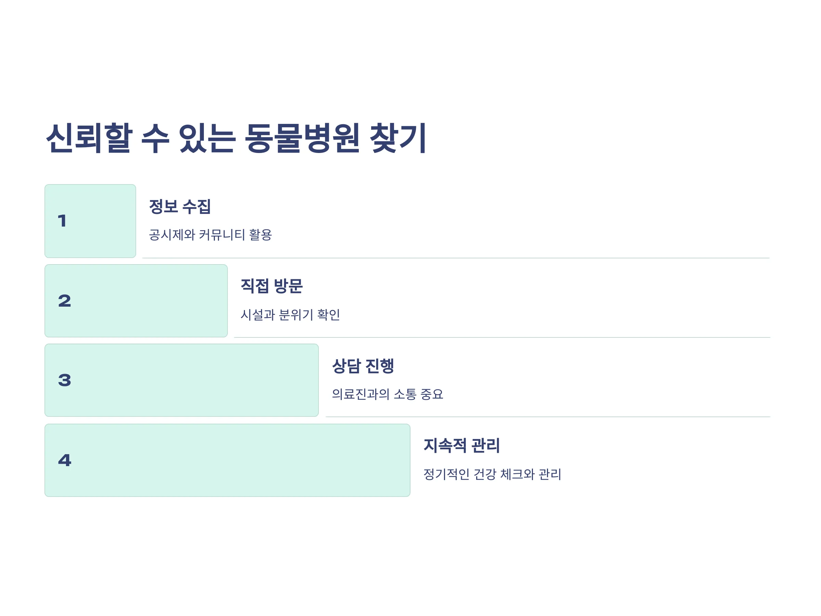Viewport: 821px width, 616px height.
Task: Select the step 3 green box
Action: pos(182,380)
